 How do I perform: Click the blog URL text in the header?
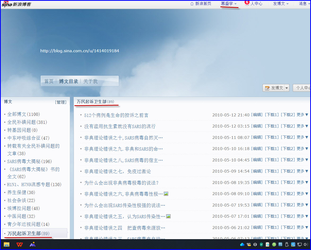pyautogui.click(x=80, y=51)
